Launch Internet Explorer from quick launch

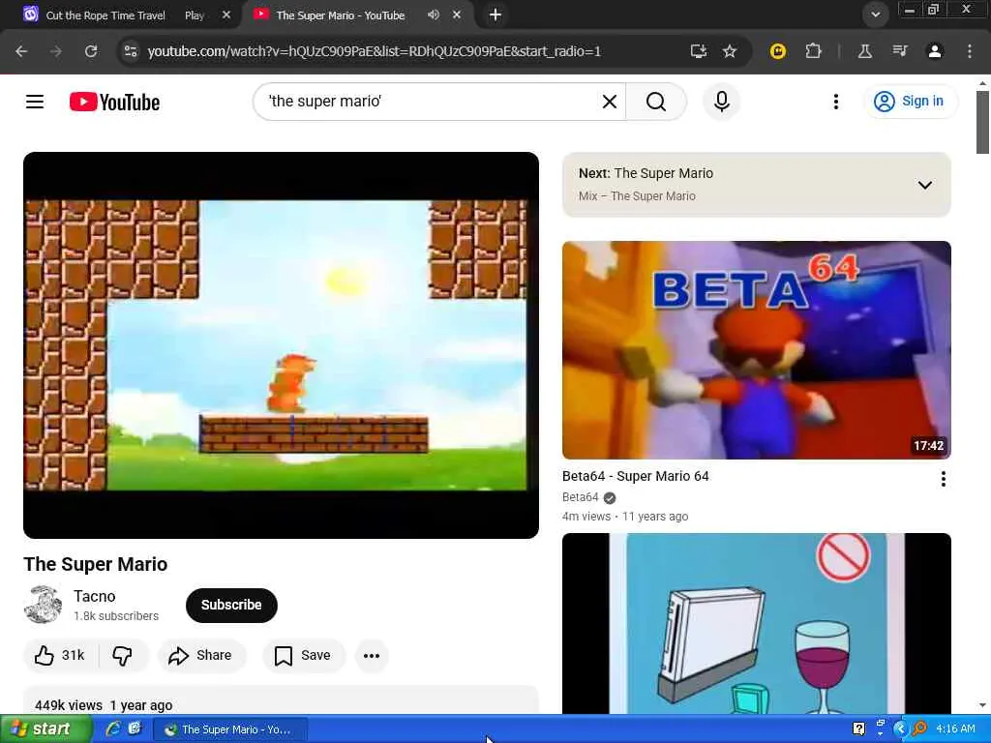pyautogui.click(x=113, y=729)
